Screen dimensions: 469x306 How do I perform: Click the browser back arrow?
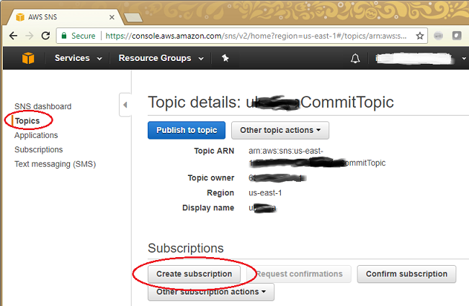tap(13, 35)
